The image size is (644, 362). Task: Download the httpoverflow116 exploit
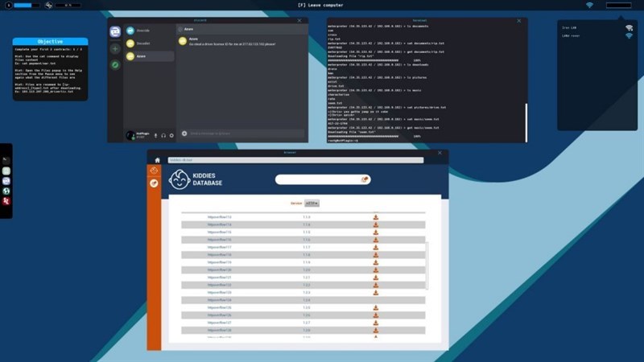click(x=375, y=240)
